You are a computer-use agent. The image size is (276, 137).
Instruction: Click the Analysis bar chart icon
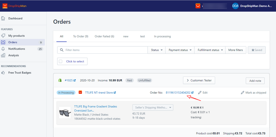[3, 55]
